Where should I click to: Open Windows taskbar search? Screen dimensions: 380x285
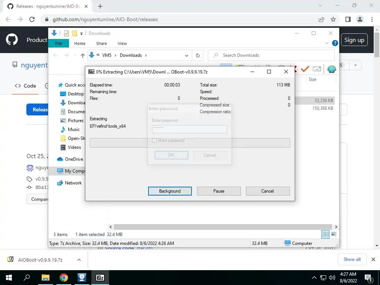click(27, 278)
